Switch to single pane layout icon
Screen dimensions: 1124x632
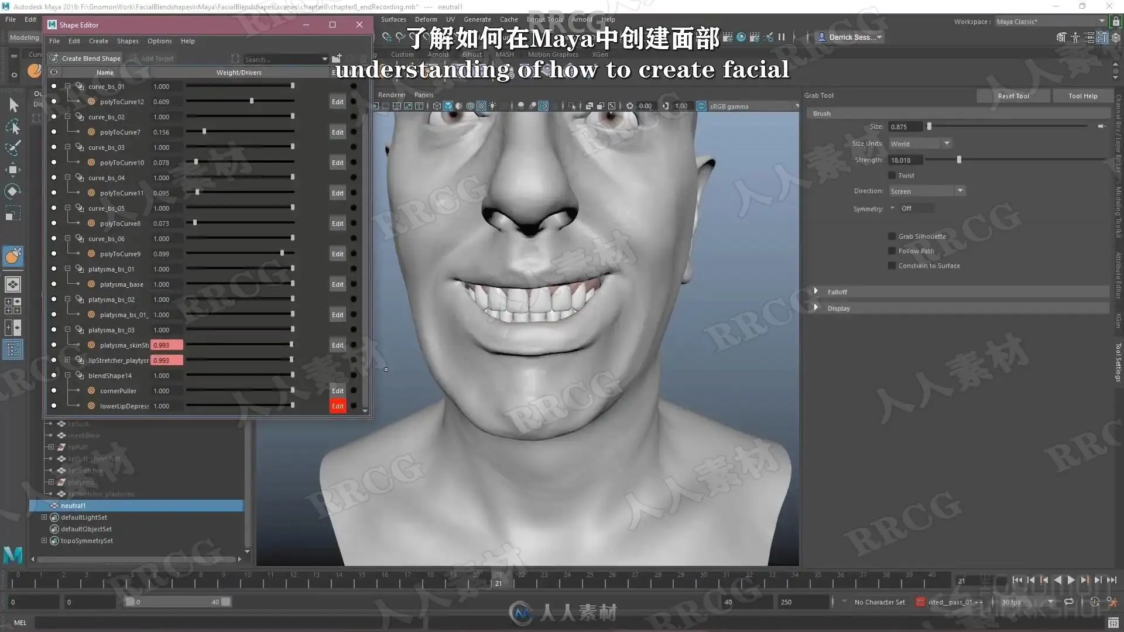coord(13,284)
